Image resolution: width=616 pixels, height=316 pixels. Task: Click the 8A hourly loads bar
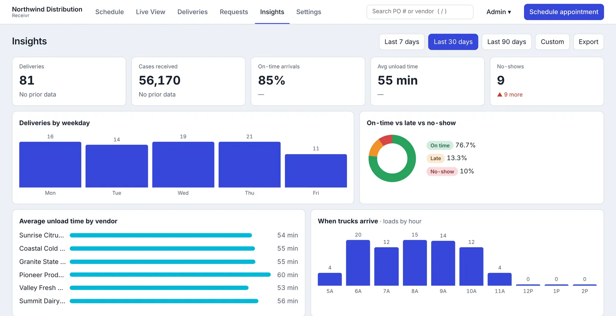pos(415,263)
